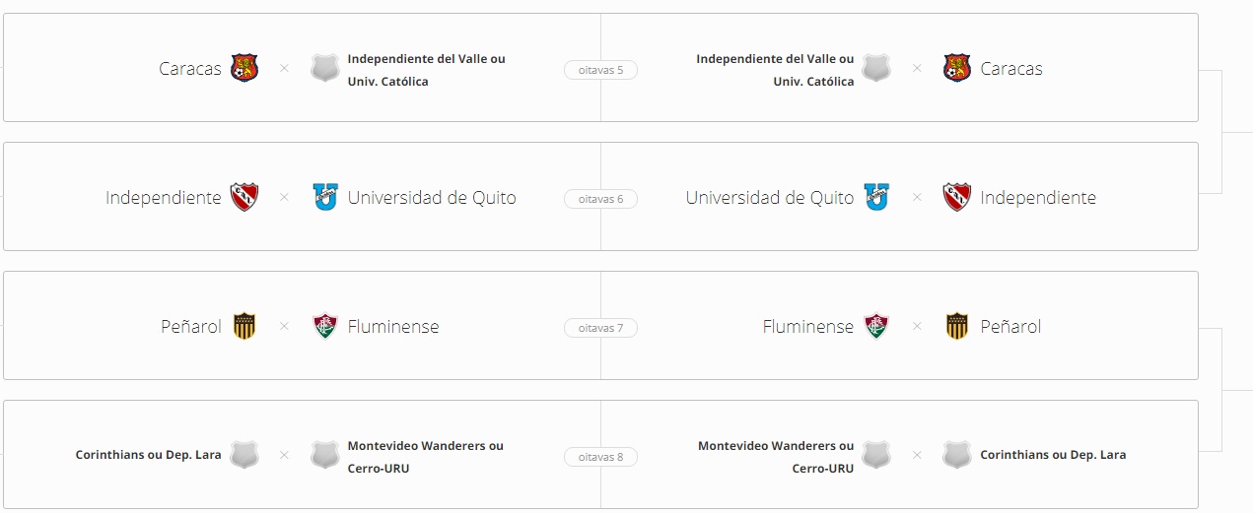Click the Independiente crest in the right match

click(x=956, y=197)
